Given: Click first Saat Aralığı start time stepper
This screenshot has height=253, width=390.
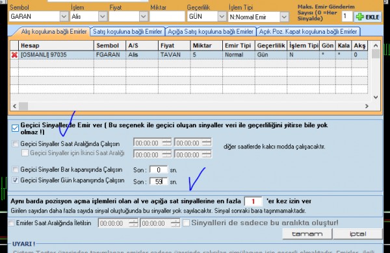Looking at the screenshot, I should (x=166, y=143).
